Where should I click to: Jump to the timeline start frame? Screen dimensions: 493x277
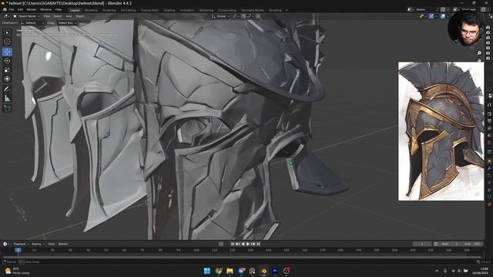pos(233,244)
